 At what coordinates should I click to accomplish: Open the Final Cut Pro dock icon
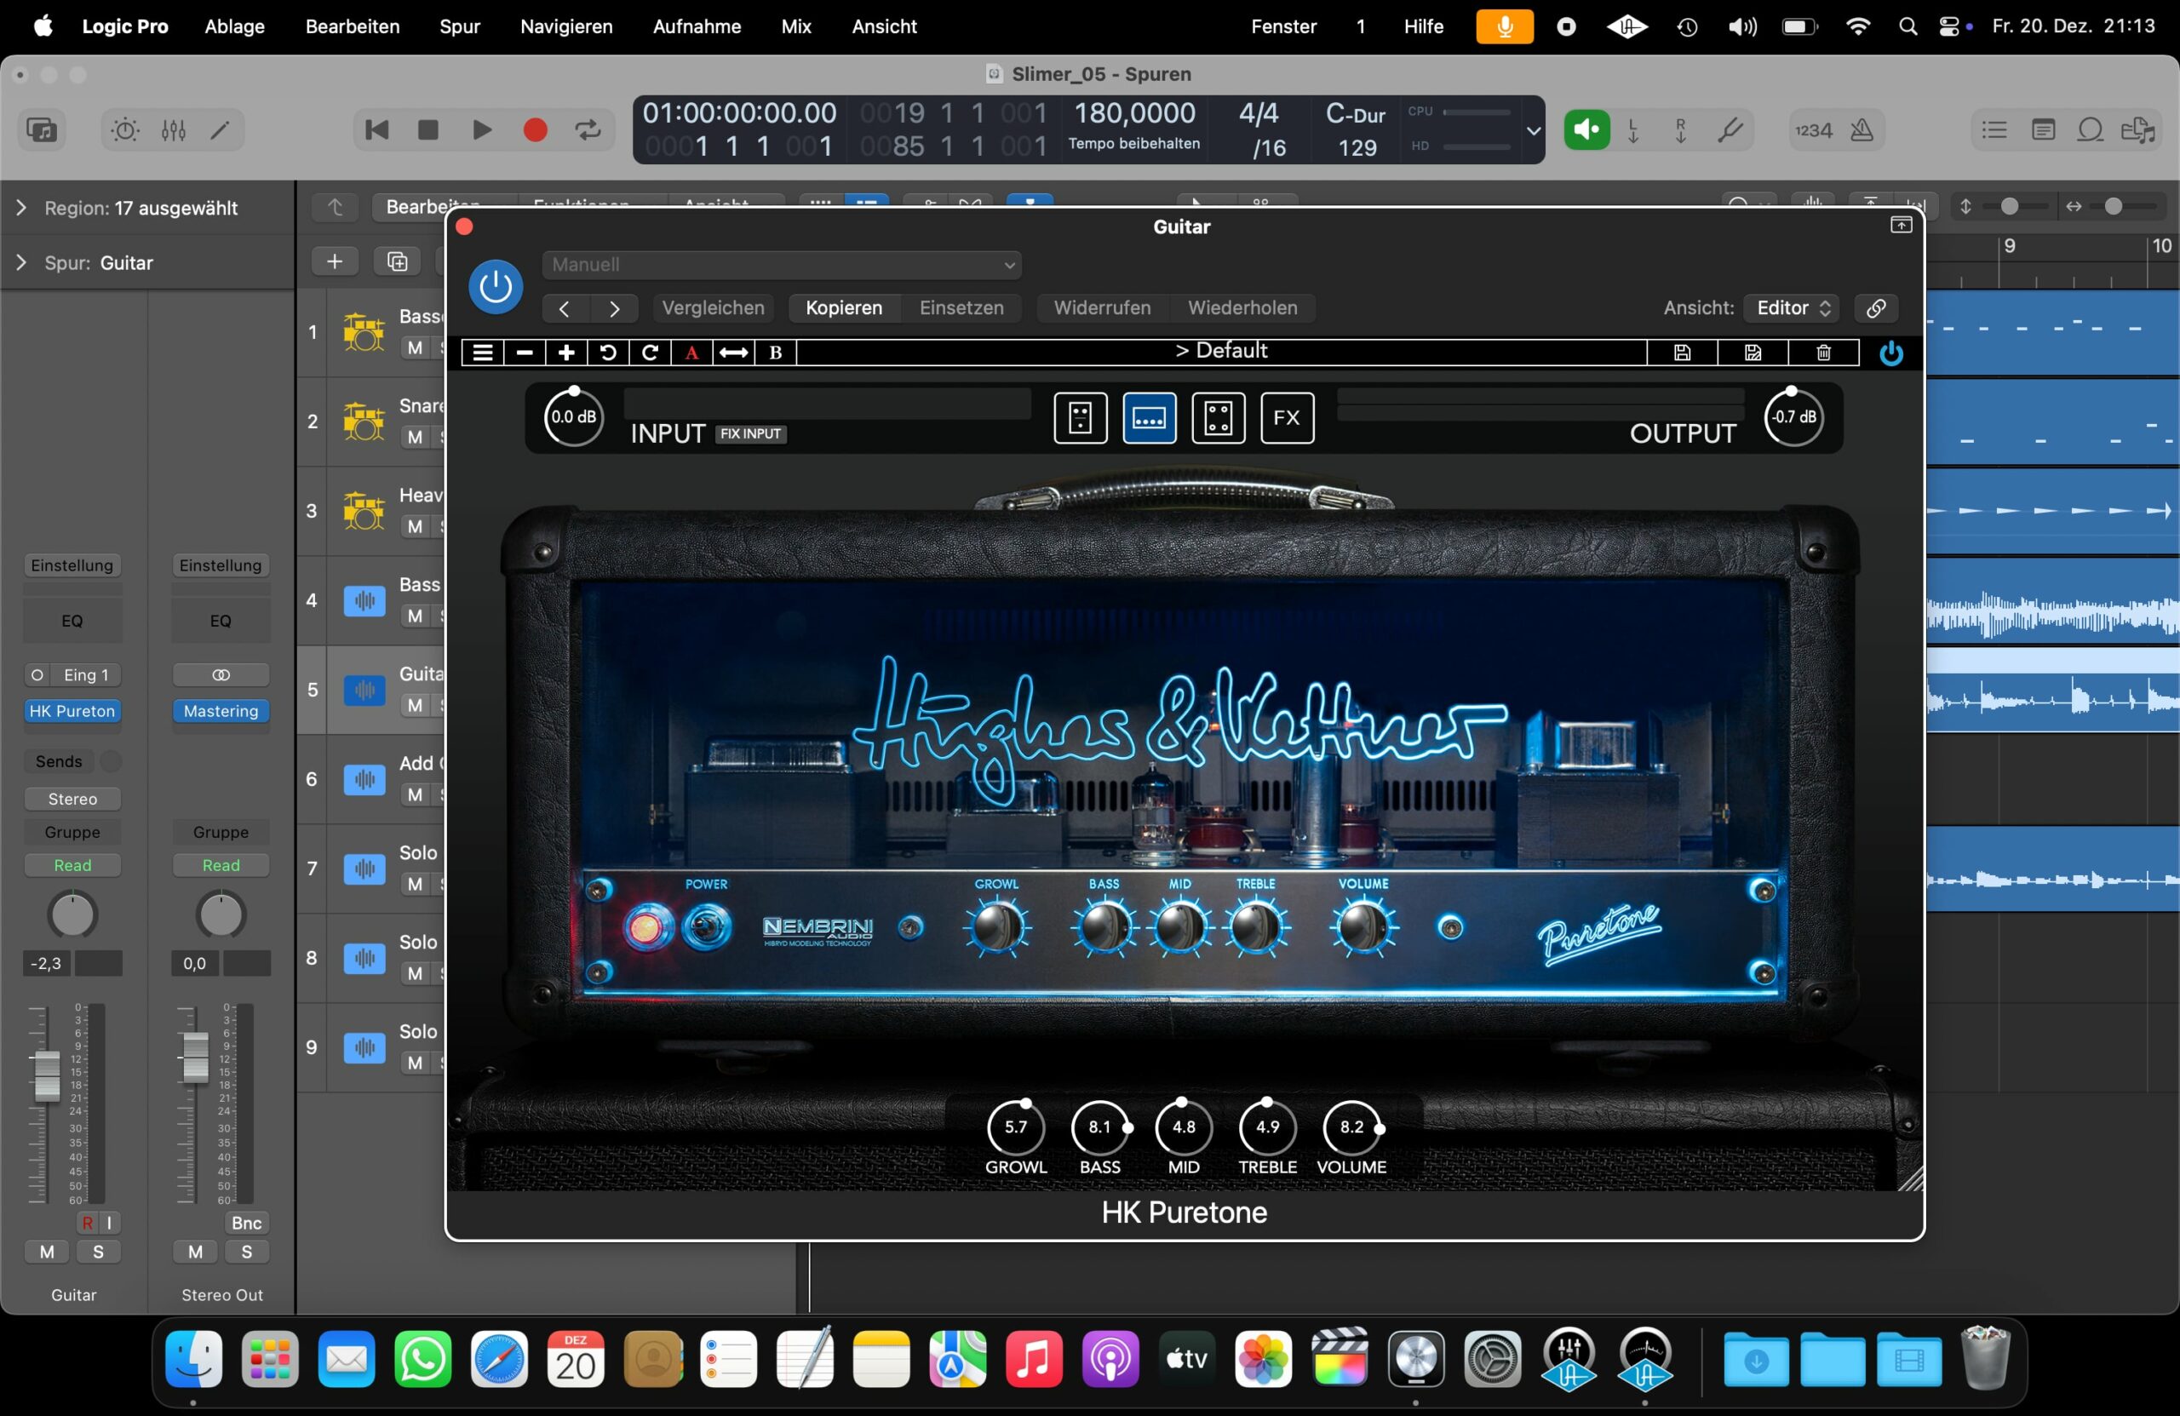(x=1340, y=1358)
